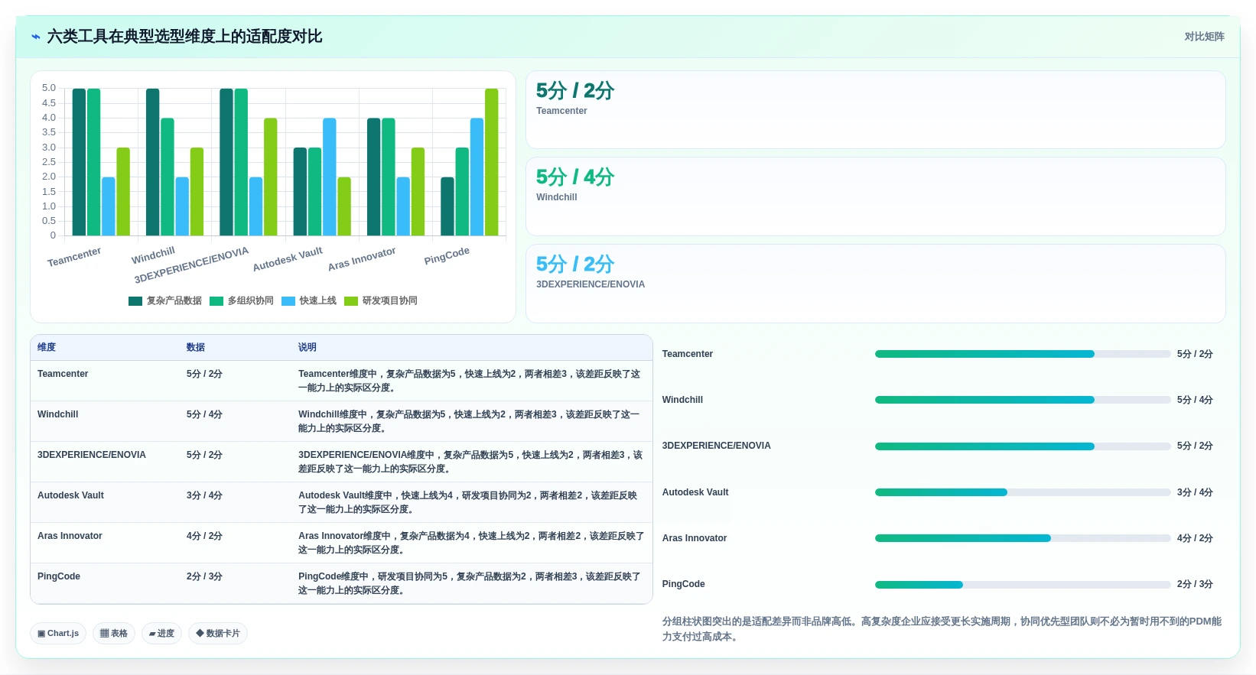Screen dimensions: 1256x675
Task: Toggle the 多组织协同 legend entry
Action: pyautogui.click(x=242, y=301)
